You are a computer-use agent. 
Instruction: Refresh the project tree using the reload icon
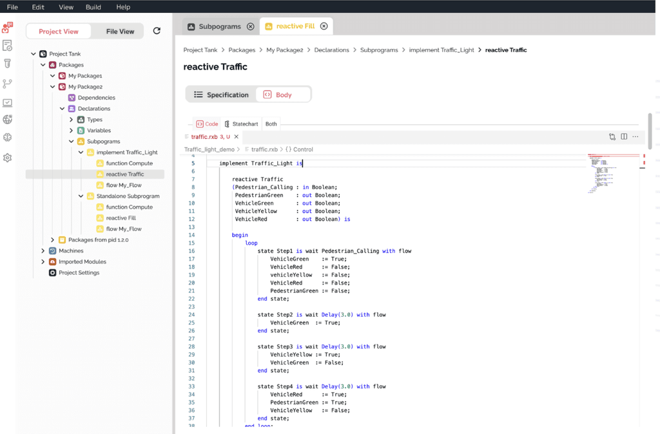(x=157, y=31)
